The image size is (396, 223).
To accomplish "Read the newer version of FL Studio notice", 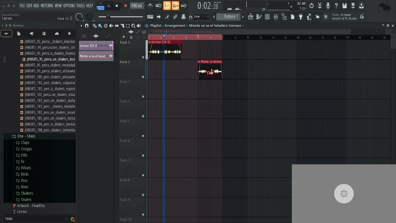I will (x=345, y=17).
